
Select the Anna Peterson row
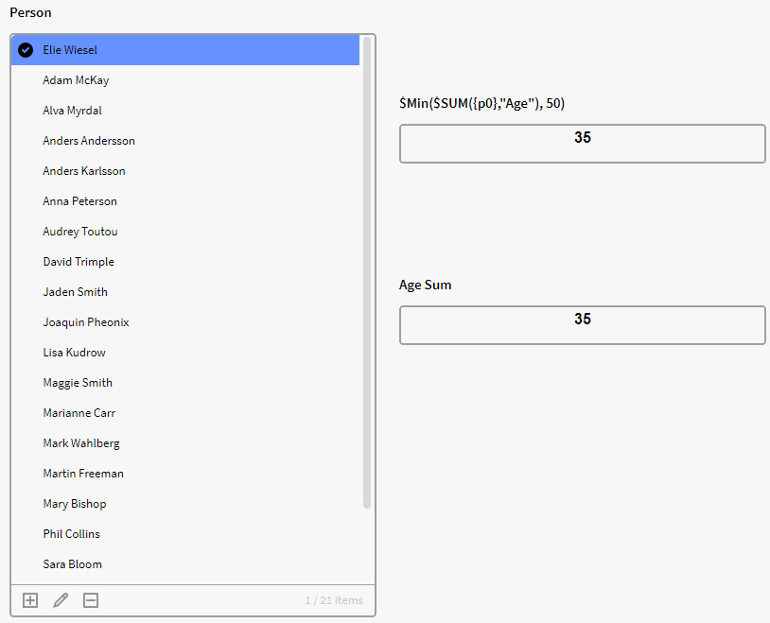coord(80,201)
